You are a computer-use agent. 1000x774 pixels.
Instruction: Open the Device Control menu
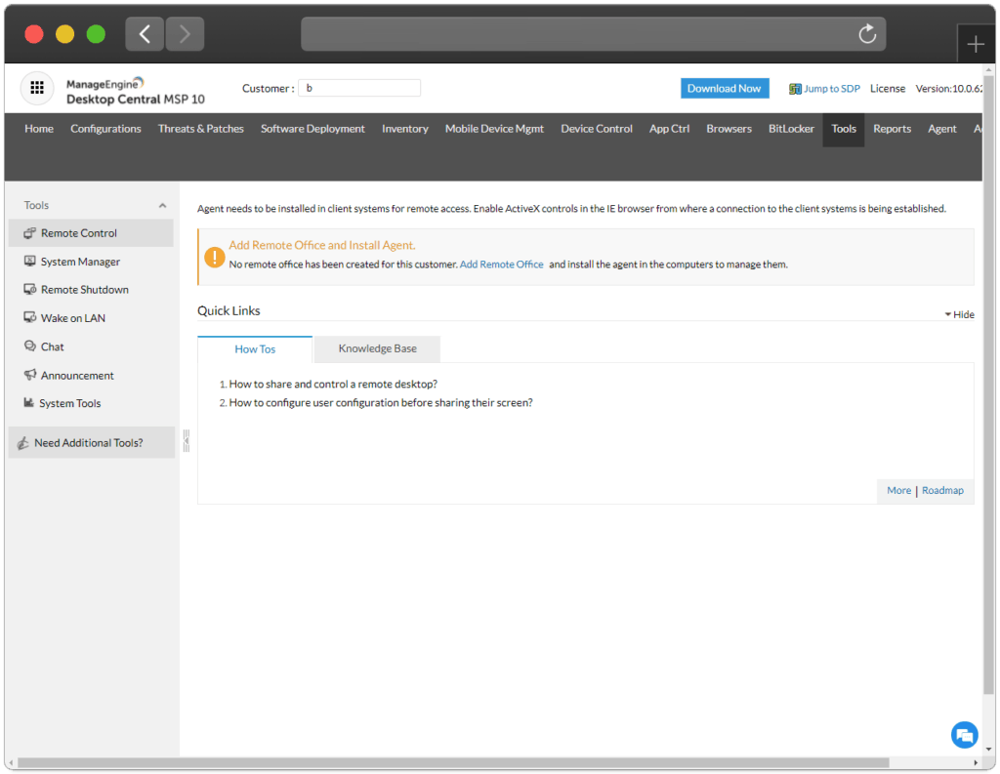[x=597, y=129]
